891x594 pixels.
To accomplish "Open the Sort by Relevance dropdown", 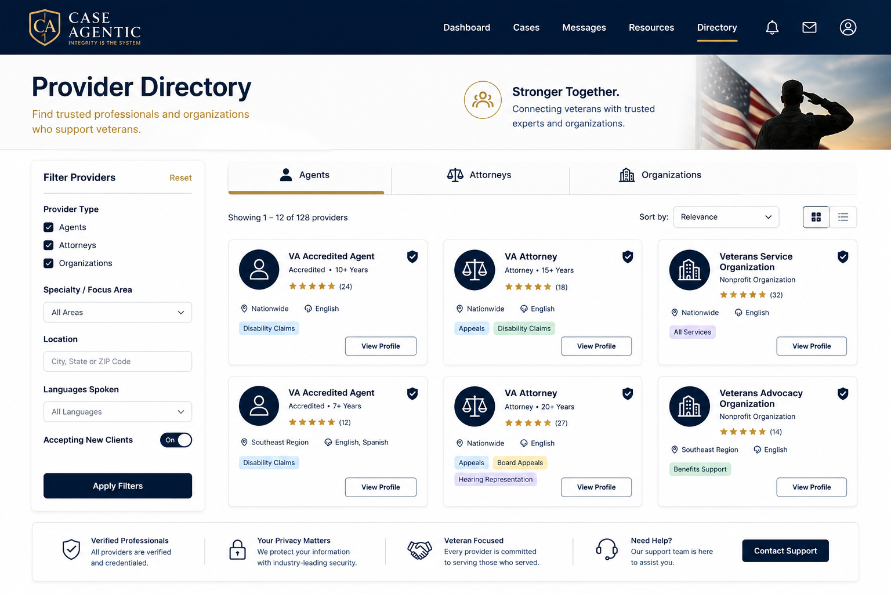I will 726,217.
